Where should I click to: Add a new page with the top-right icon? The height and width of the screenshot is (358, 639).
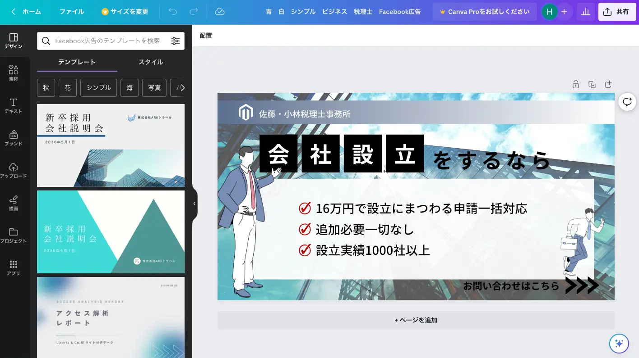pyautogui.click(x=608, y=84)
